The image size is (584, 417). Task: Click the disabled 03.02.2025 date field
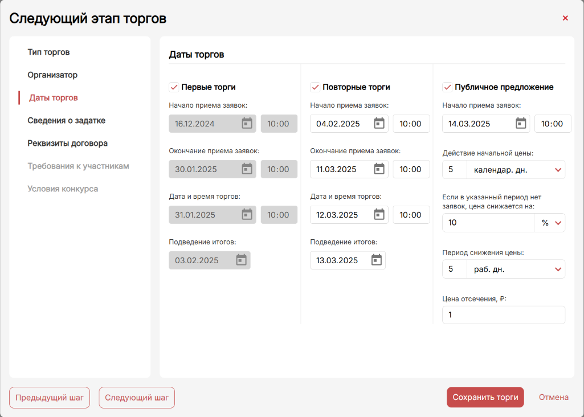(x=209, y=260)
